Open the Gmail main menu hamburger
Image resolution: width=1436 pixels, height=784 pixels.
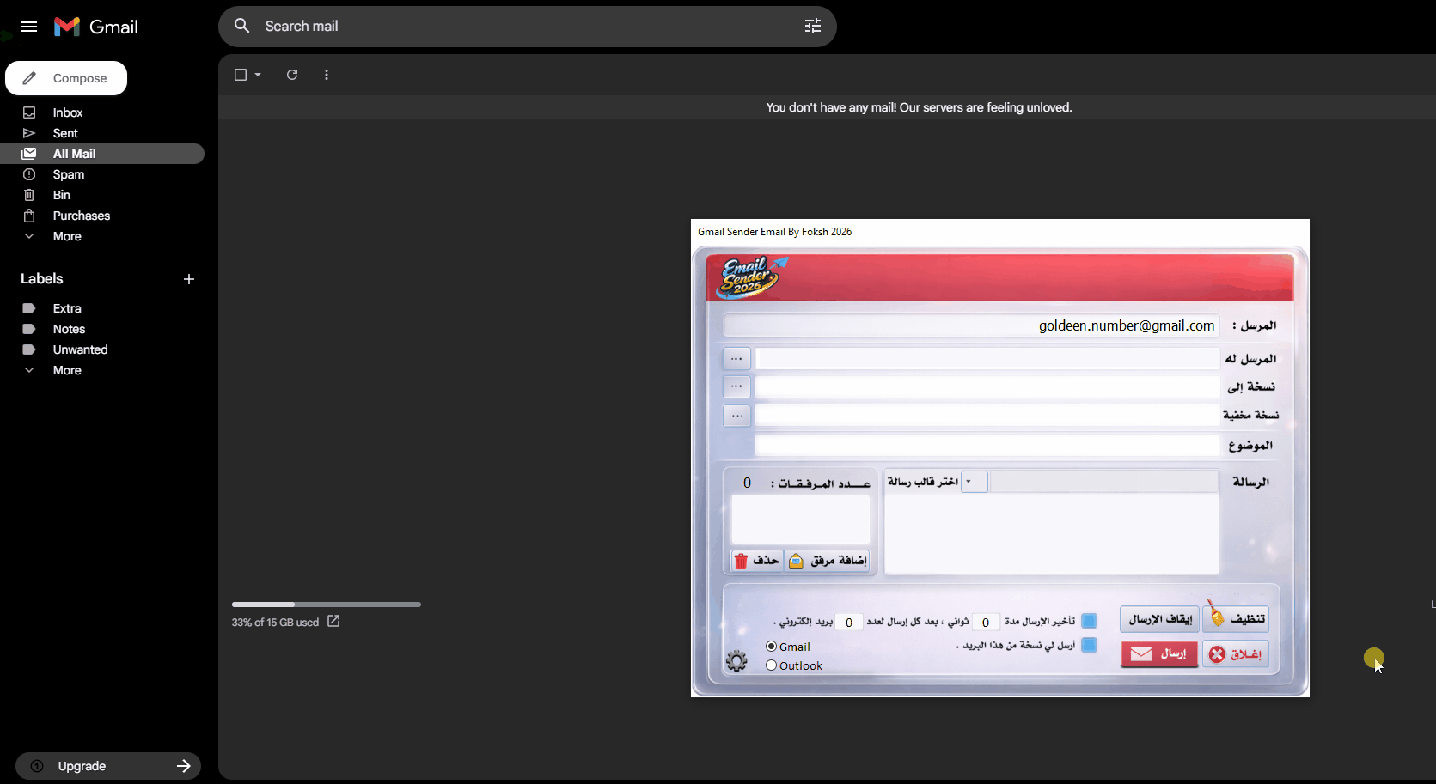[29, 27]
